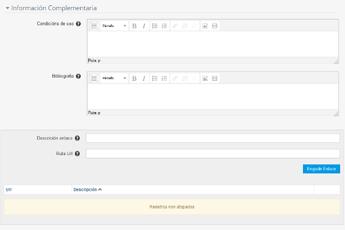345x230 pixels.
Task: Insert media in Bibliografía editor
Action: [215, 78]
